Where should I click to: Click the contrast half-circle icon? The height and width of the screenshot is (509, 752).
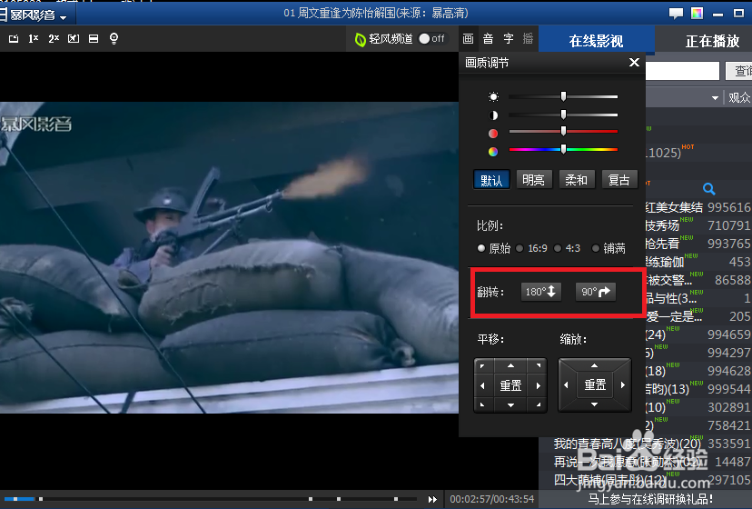[x=493, y=115]
